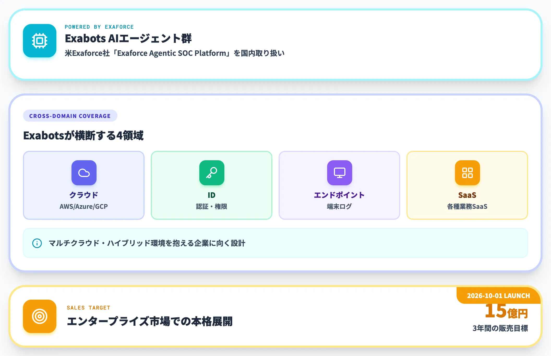551x356 pixels.
Task: Click the key icon in ID card
Action: (212, 173)
